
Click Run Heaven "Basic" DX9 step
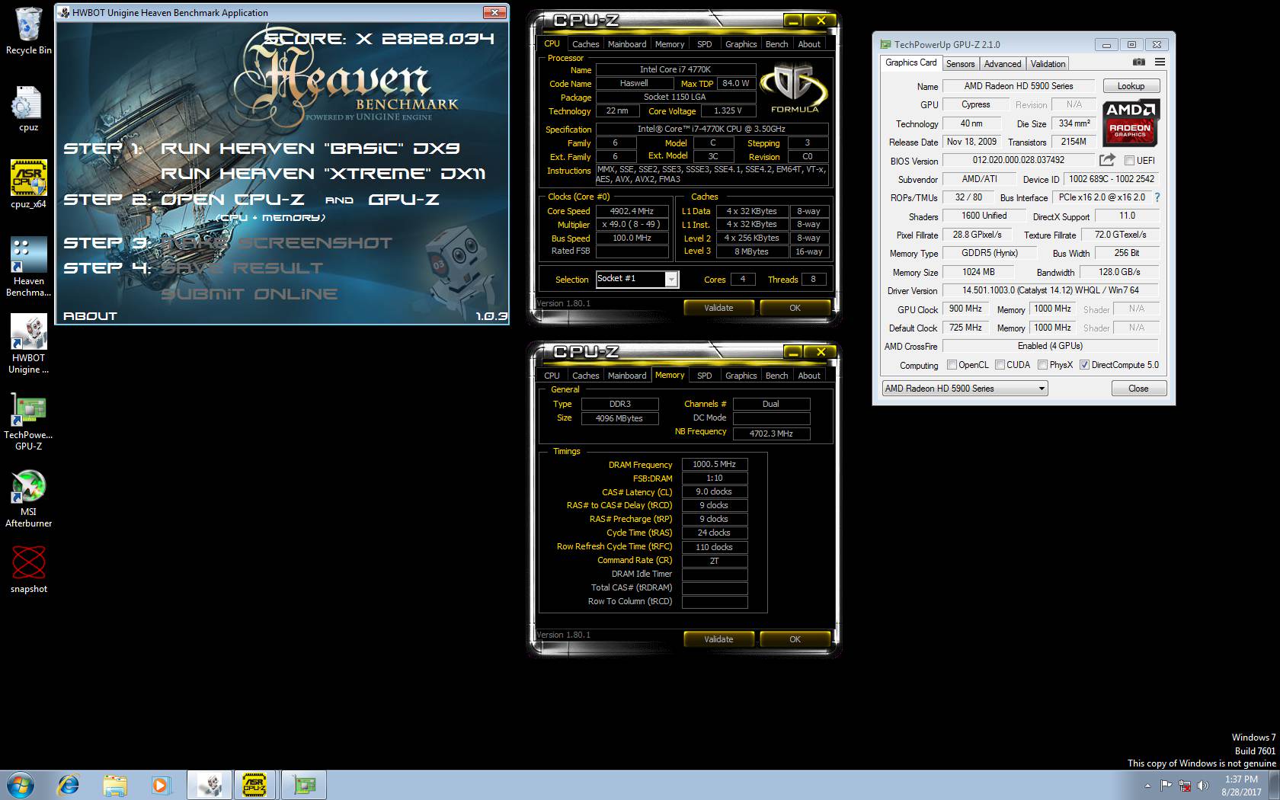(310, 149)
